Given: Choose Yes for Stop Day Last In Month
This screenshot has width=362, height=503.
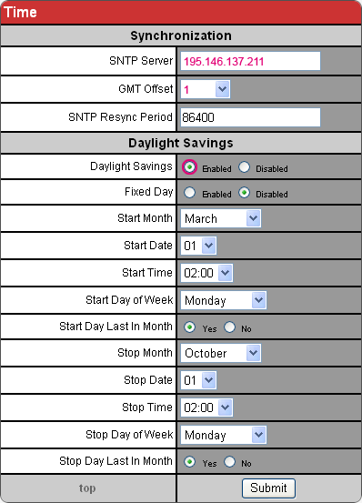Looking at the screenshot, I should pos(189,462).
